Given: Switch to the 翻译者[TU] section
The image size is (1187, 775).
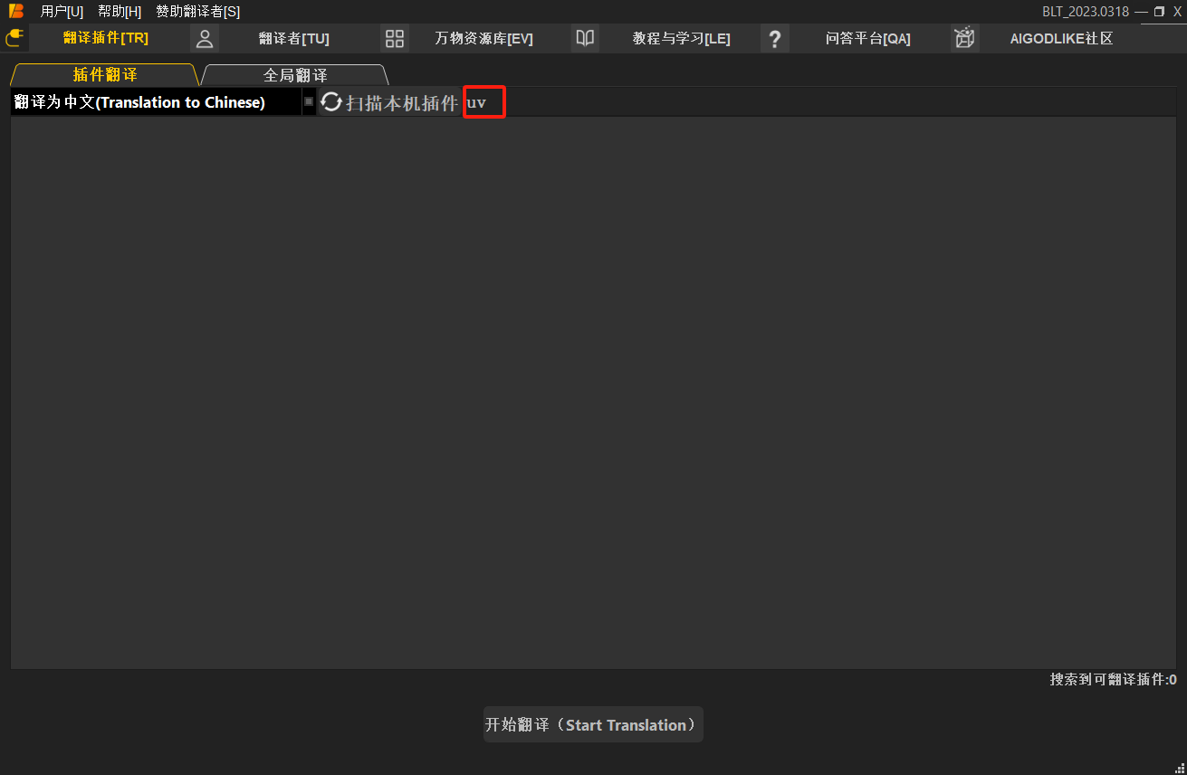Looking at the screenshot, I should click(x=294, y=38).
